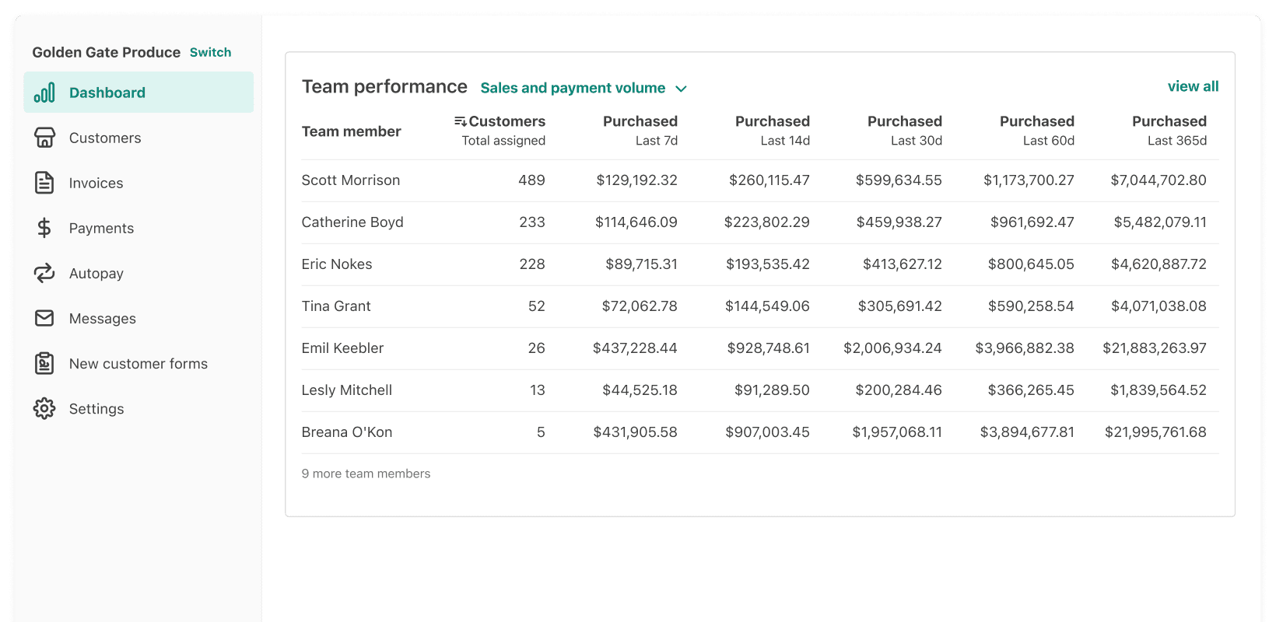
Task: Select team member Emil Keebler
Action: pyautogui.click(x=342, y=348)
